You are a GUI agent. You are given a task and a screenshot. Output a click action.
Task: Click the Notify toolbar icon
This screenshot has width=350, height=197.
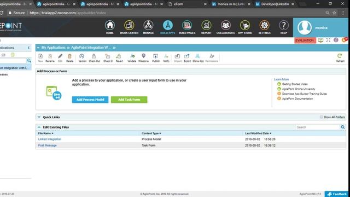point(166,56)
